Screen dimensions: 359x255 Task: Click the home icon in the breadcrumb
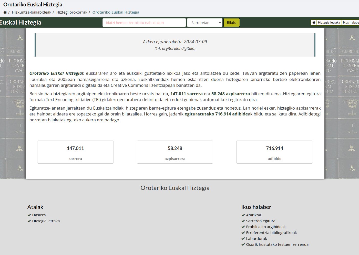pyautogui.click(x=5, y=12)
